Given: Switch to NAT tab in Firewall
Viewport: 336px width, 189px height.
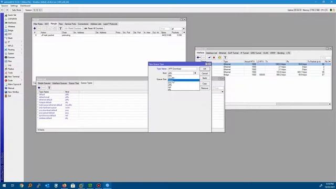Looking at the screenshot, I should pyautogui.click(x=47, y=24).
